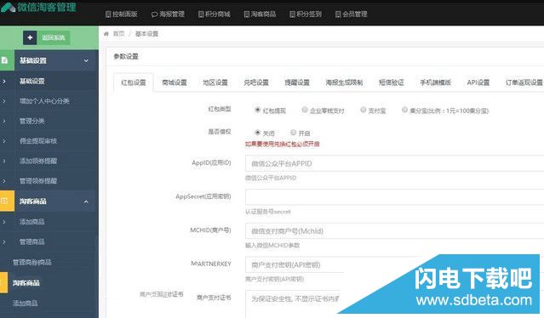Click the arrow icon before sidebar item 佣金提现审核
Image resolution: width=544 pixels, height=318 pixels.
[4, 141]
